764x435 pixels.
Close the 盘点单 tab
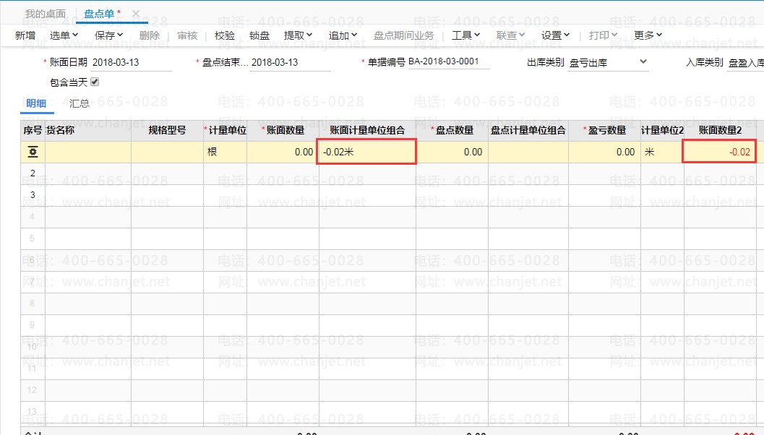click(x=136, y=14)
